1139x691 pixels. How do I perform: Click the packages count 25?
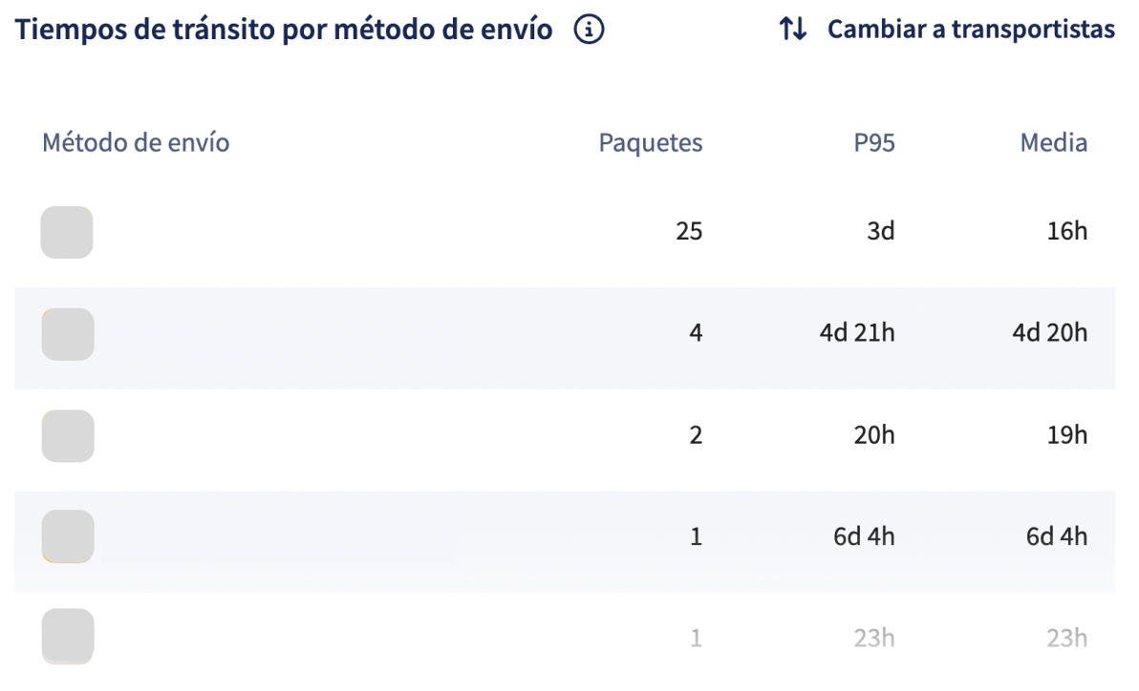click(x=689, y=231)
